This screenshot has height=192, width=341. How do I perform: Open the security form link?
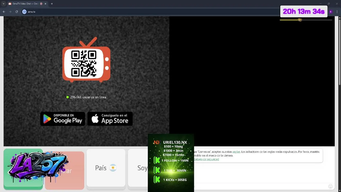point(206,159)
